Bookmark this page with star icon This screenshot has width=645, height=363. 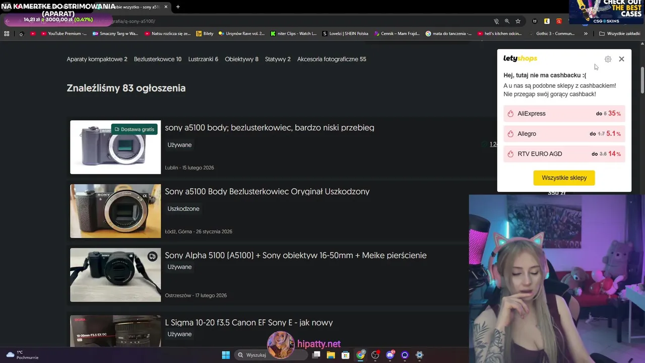[518, 21]
